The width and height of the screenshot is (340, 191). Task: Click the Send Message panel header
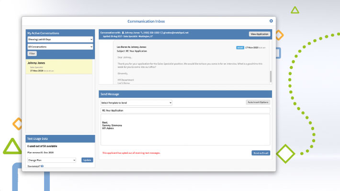click(x=185, y=94)
